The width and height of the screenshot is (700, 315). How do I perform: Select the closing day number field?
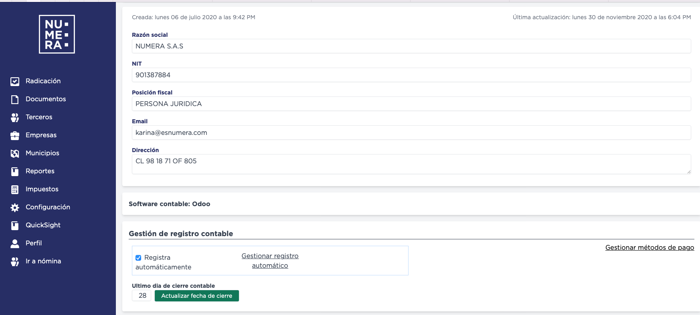pyautogui.click(x=142, y=296)
